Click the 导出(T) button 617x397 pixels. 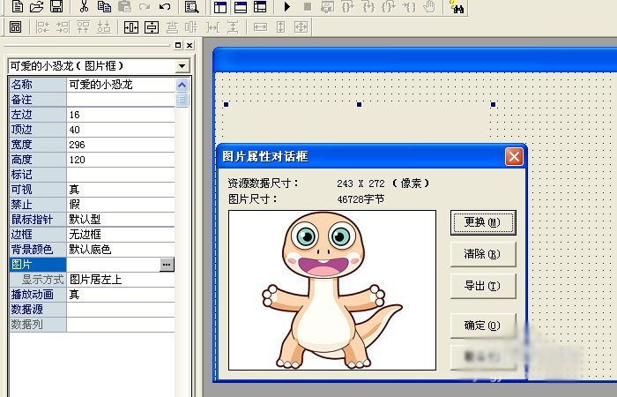tap(482, 286)
